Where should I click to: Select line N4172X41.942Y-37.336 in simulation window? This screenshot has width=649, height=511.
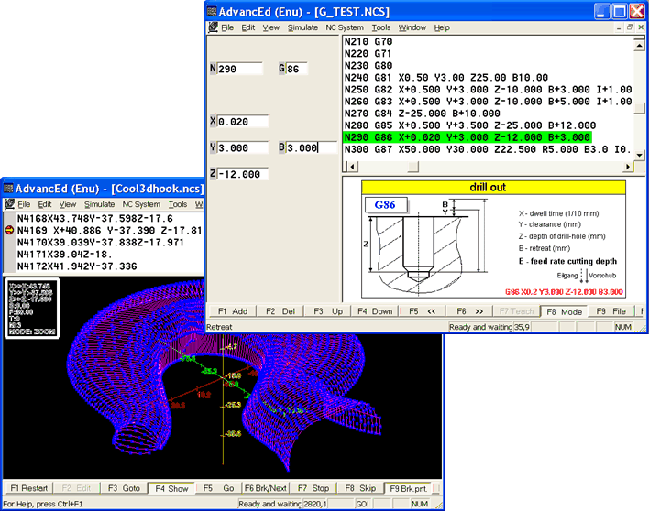tap(77, 266)
